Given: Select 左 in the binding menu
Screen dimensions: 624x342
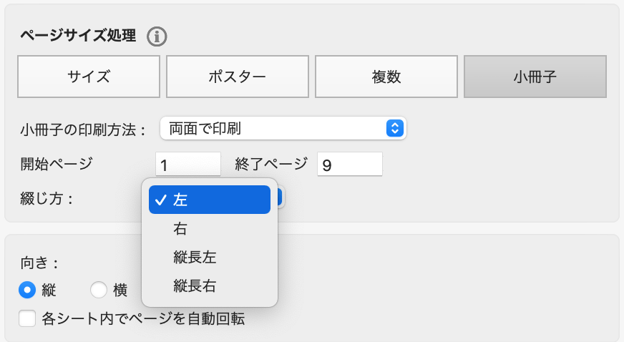Looking at the screenshot, I should pyautogui.click(x=210, y=200).
